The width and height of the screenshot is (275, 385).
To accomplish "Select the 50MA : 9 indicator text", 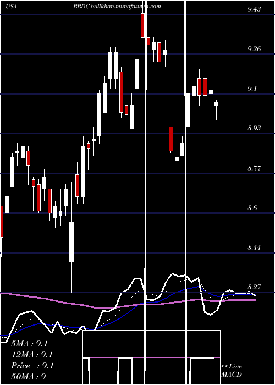I will coord(29,377).
